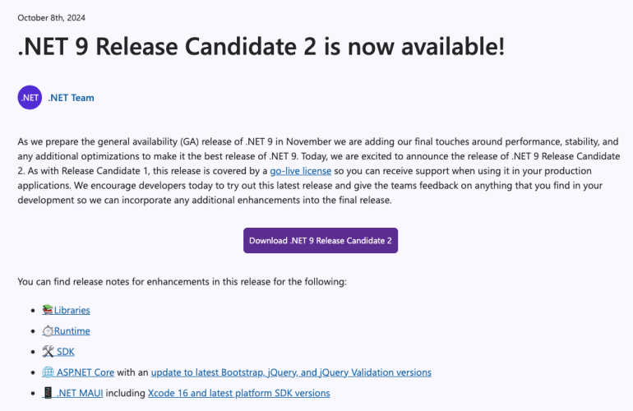This screenshot has height=411, width=633.
Task: Click the phone emoji beside .NET MAUI
Action: (x=48, y=393)
